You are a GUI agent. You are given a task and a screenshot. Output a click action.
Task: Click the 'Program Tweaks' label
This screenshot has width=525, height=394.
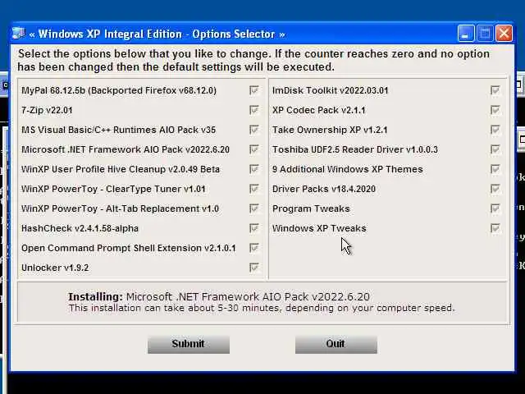pyautogui.click(x=311, y=208)
